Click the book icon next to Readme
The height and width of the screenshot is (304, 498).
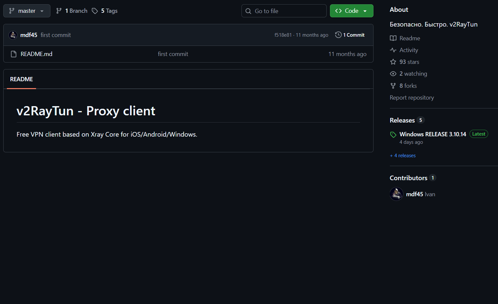393,38
